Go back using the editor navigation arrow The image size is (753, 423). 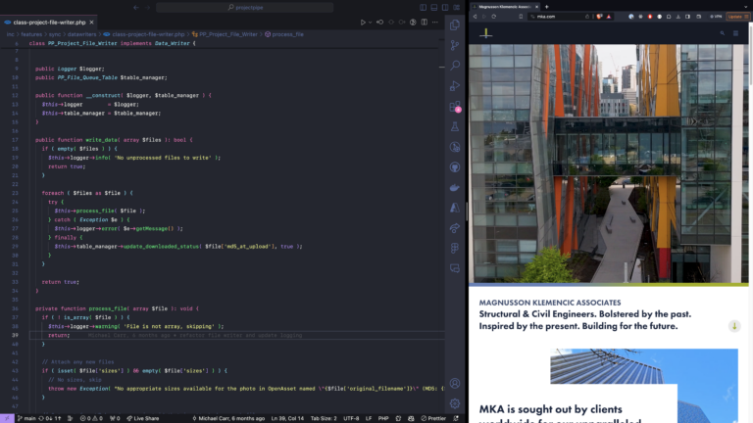click(136, 7)
